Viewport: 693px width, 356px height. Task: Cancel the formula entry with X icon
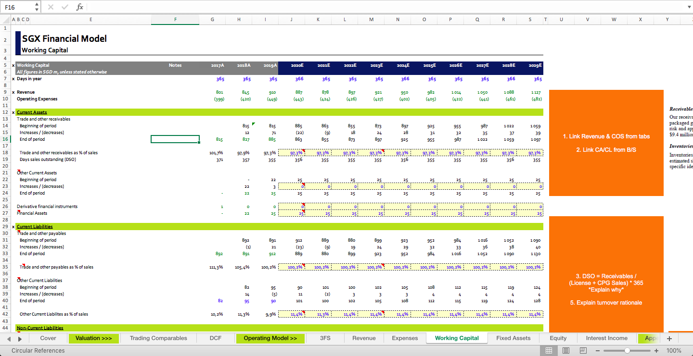51,7
